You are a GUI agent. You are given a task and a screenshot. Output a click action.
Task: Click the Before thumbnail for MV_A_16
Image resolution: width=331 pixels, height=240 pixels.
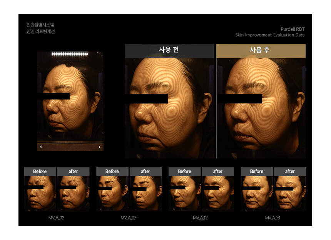click(x=257, y=193)
